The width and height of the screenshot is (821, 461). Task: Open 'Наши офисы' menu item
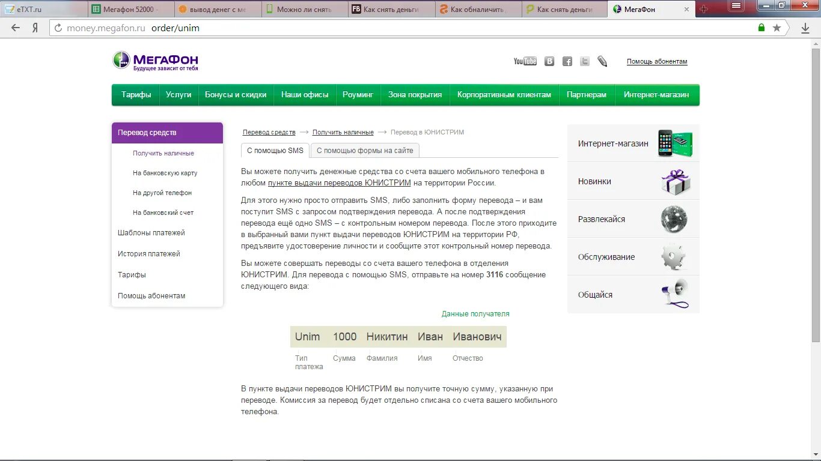pos(305,95)
